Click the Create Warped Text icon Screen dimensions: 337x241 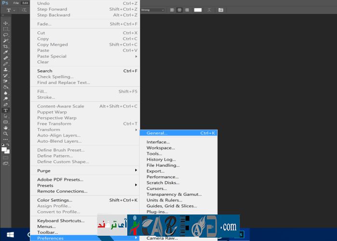pos(209,10)
